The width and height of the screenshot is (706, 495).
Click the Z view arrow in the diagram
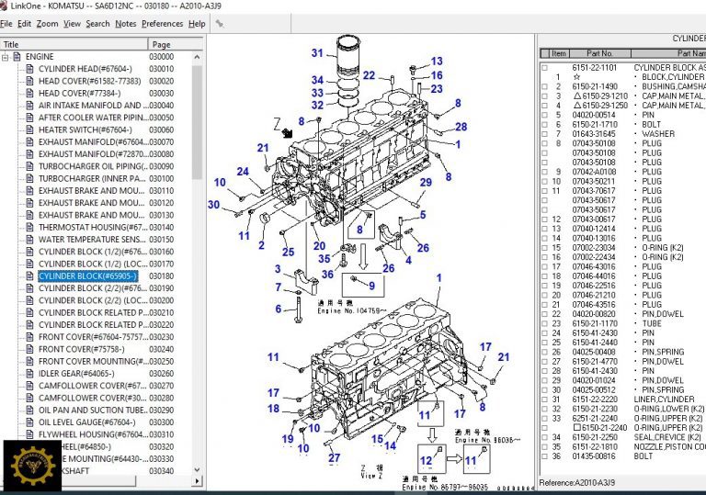(x=287, y=132)
